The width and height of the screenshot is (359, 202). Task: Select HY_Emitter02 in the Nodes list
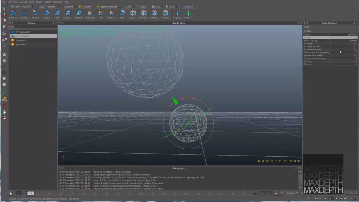pos(33,36)
